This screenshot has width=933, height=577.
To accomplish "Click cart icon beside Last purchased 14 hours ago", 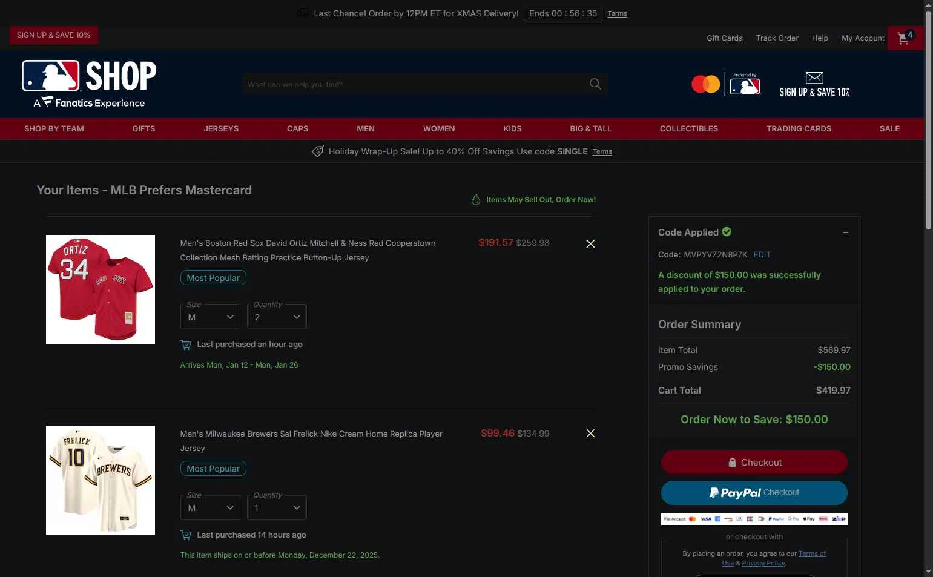I will [186, 535].
